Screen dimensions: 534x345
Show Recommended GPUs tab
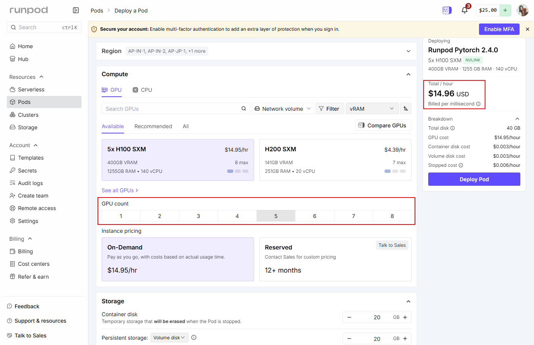(153, 126)
